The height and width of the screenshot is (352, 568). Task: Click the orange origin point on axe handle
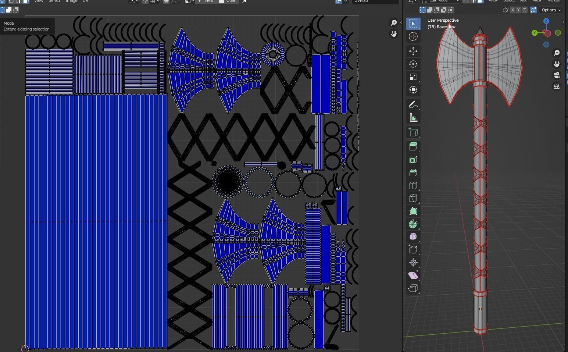click(x=480, y=309)
